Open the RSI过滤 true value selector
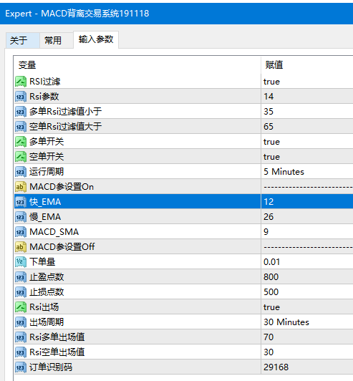This screenshot has height=381, width=353. click(307, 82)
